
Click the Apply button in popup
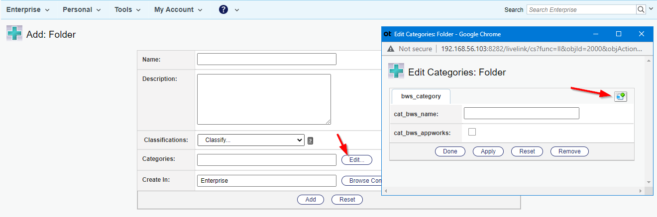pos(488,151)
